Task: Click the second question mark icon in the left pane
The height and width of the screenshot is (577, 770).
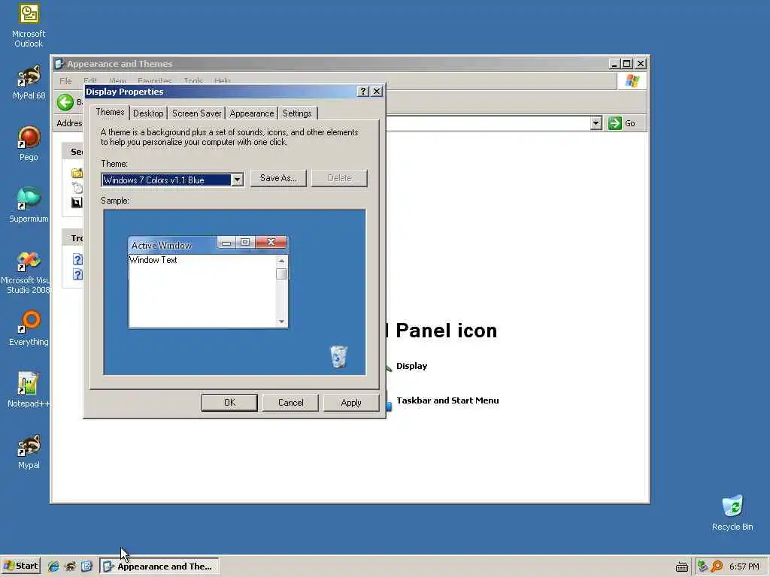Action: click(77, 274)
